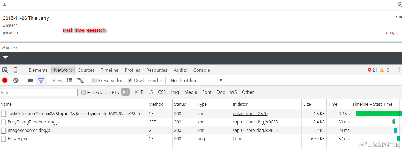Switch to the Sources tab
The height and width of the screenshot is (149, 402).
point(86,70)
